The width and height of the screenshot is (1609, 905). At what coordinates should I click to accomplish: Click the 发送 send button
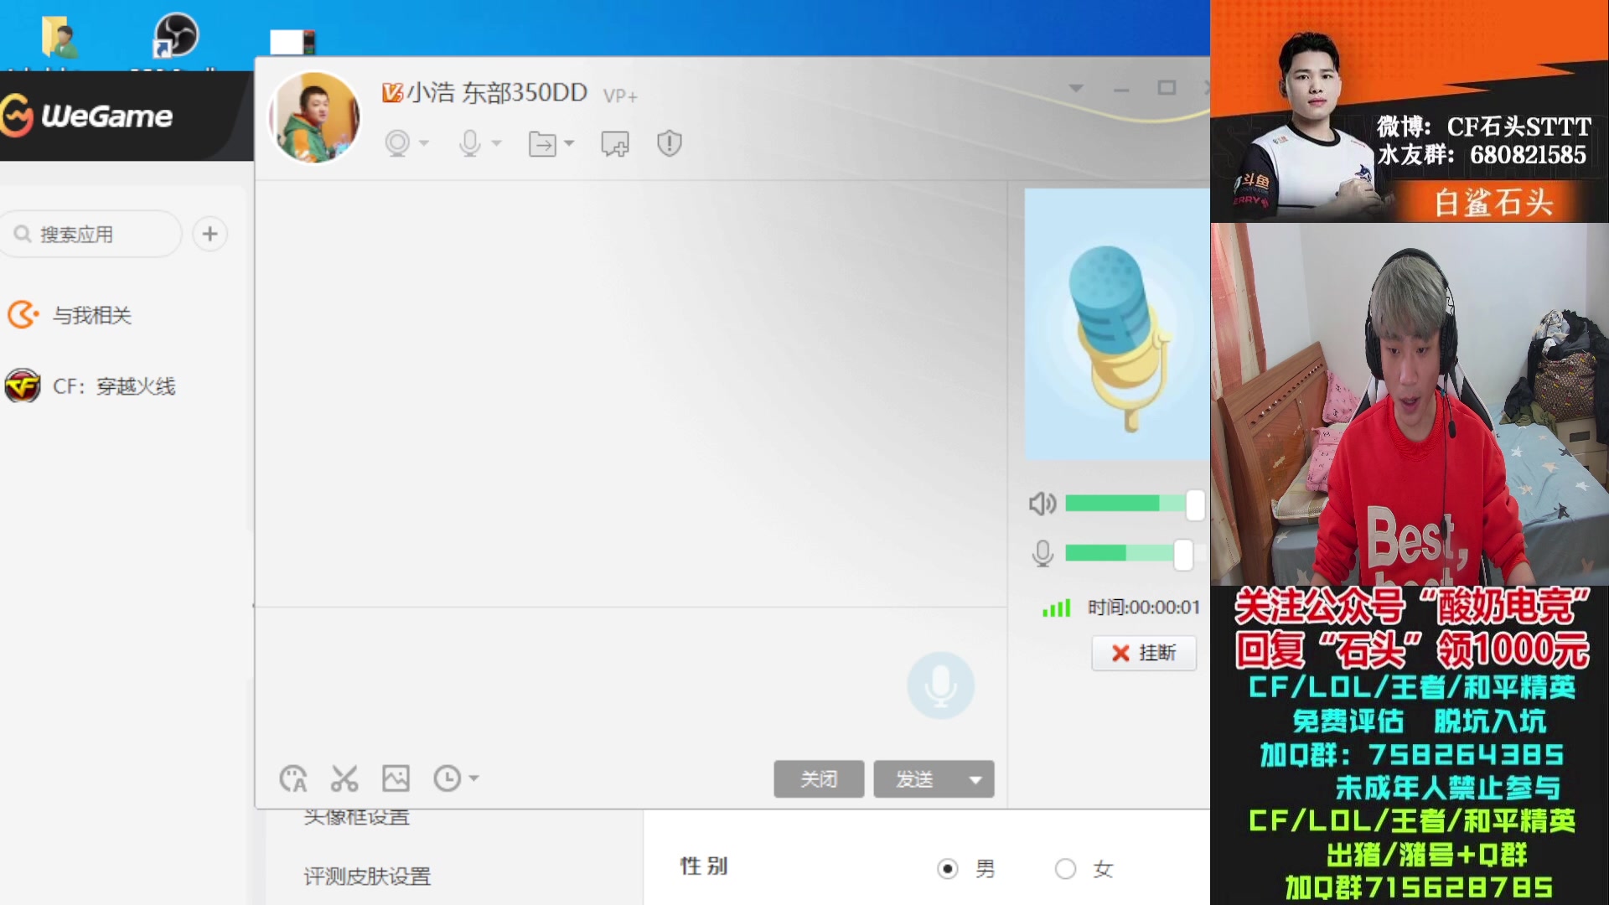[914, 779]
